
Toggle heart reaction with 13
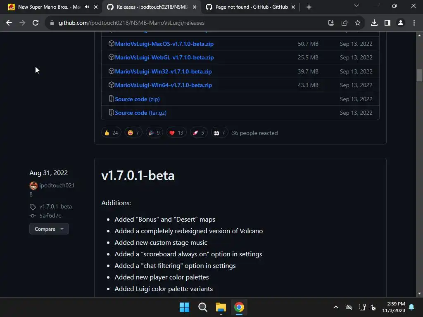tap(176, 133)
